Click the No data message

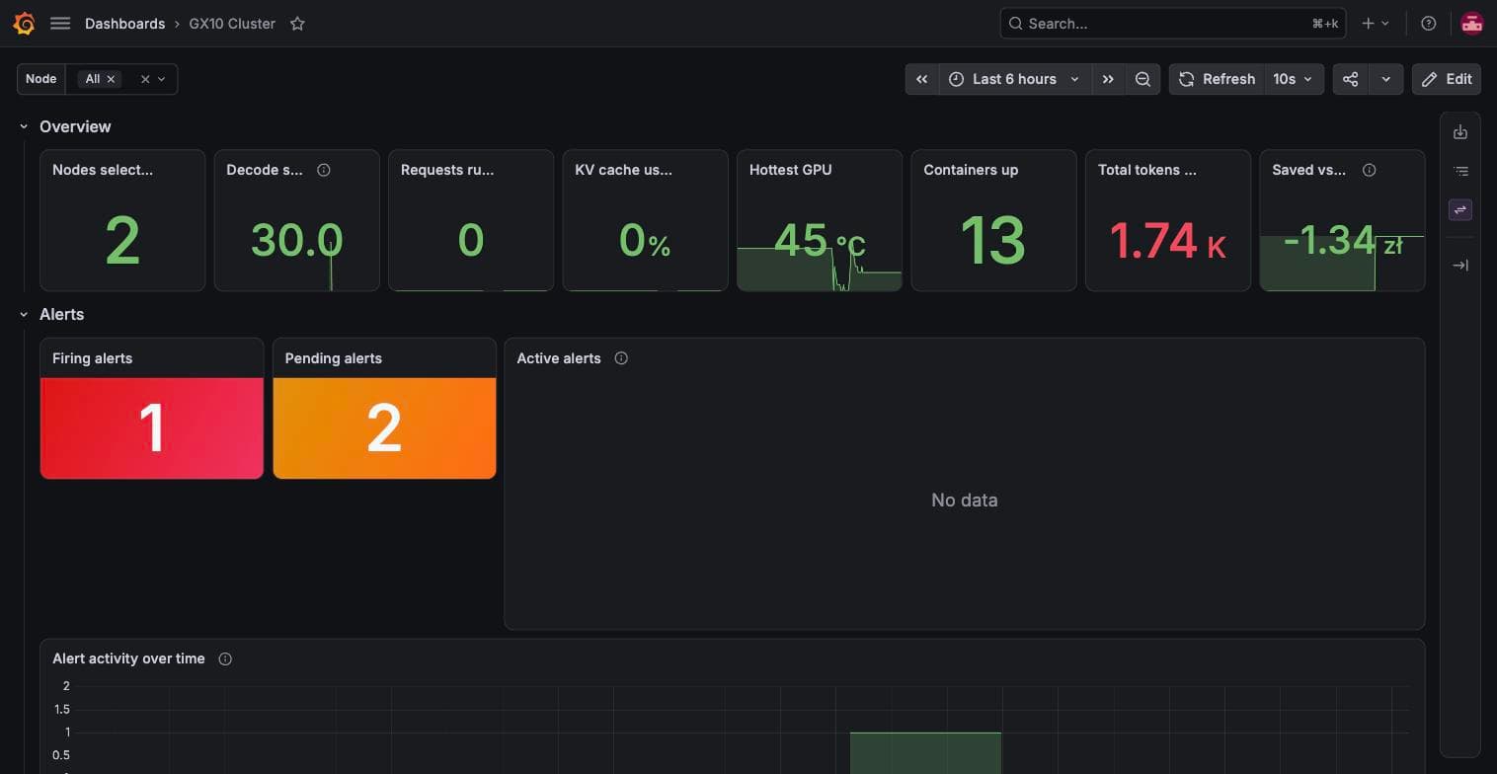tap(965, 501)
